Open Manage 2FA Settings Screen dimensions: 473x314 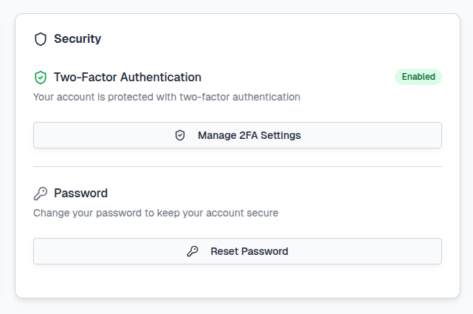click(238, 135)
